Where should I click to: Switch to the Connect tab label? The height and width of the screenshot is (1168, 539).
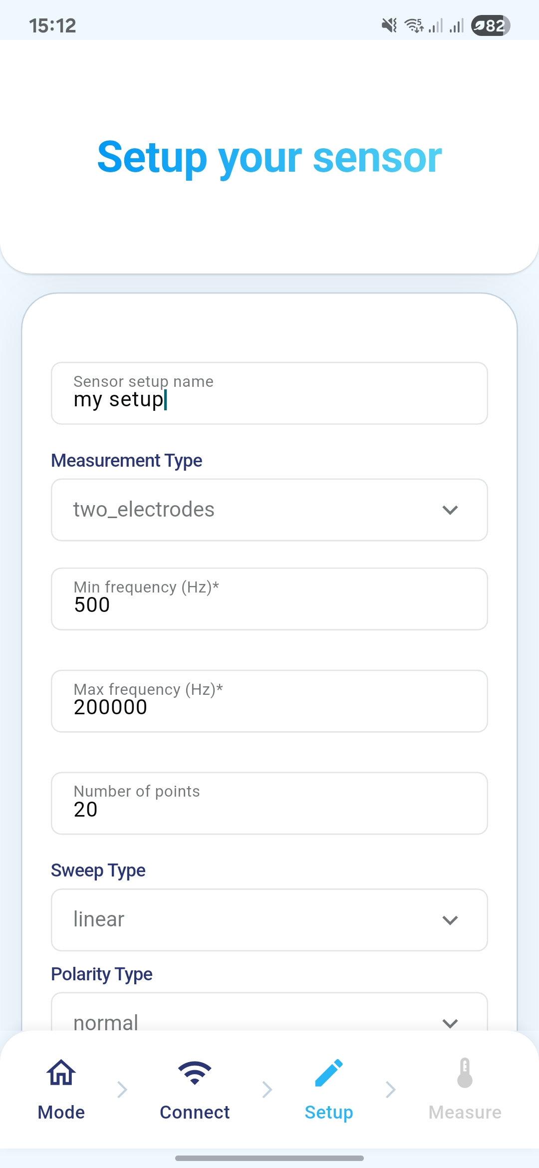coord(195,1112)
